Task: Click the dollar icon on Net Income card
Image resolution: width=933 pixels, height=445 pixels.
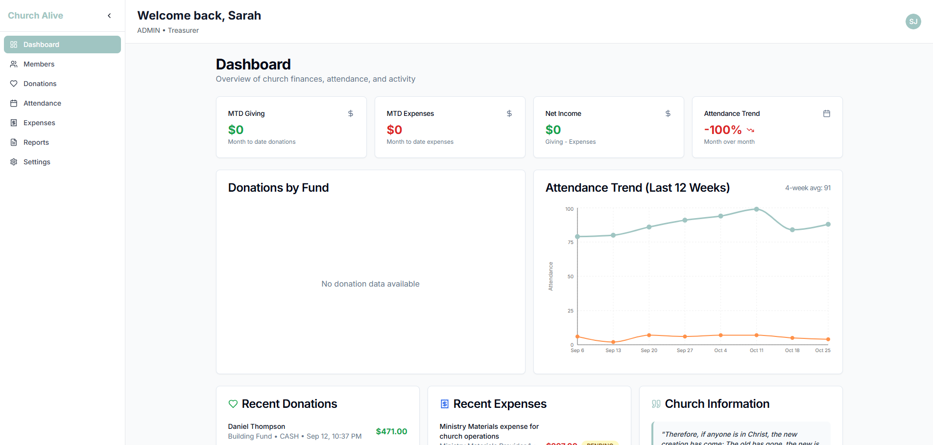Action: click(668, 113)
